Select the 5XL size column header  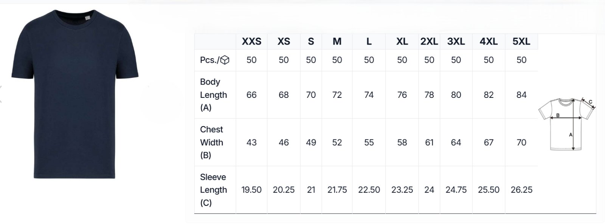pos(521,42)
